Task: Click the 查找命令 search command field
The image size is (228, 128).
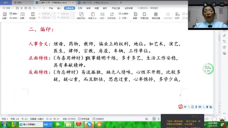Action: coord(148,8)
